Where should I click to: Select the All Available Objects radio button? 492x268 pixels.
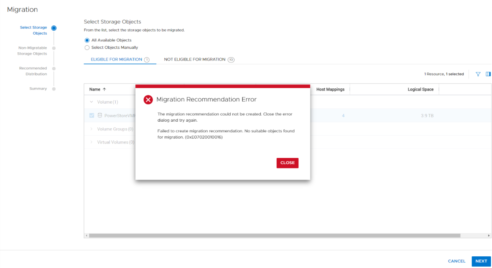[x=87, y=40]
